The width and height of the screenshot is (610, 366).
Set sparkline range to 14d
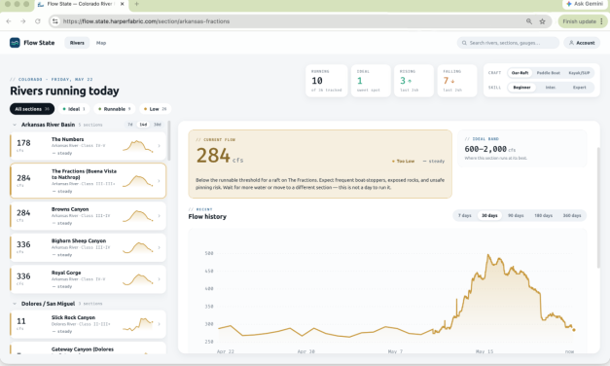point(143,125)
